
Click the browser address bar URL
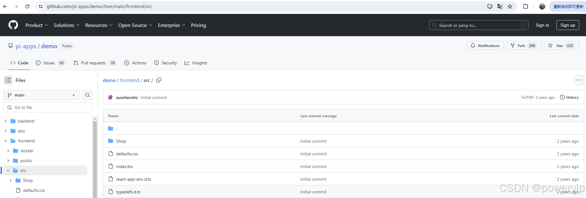(x=99, y=6)
